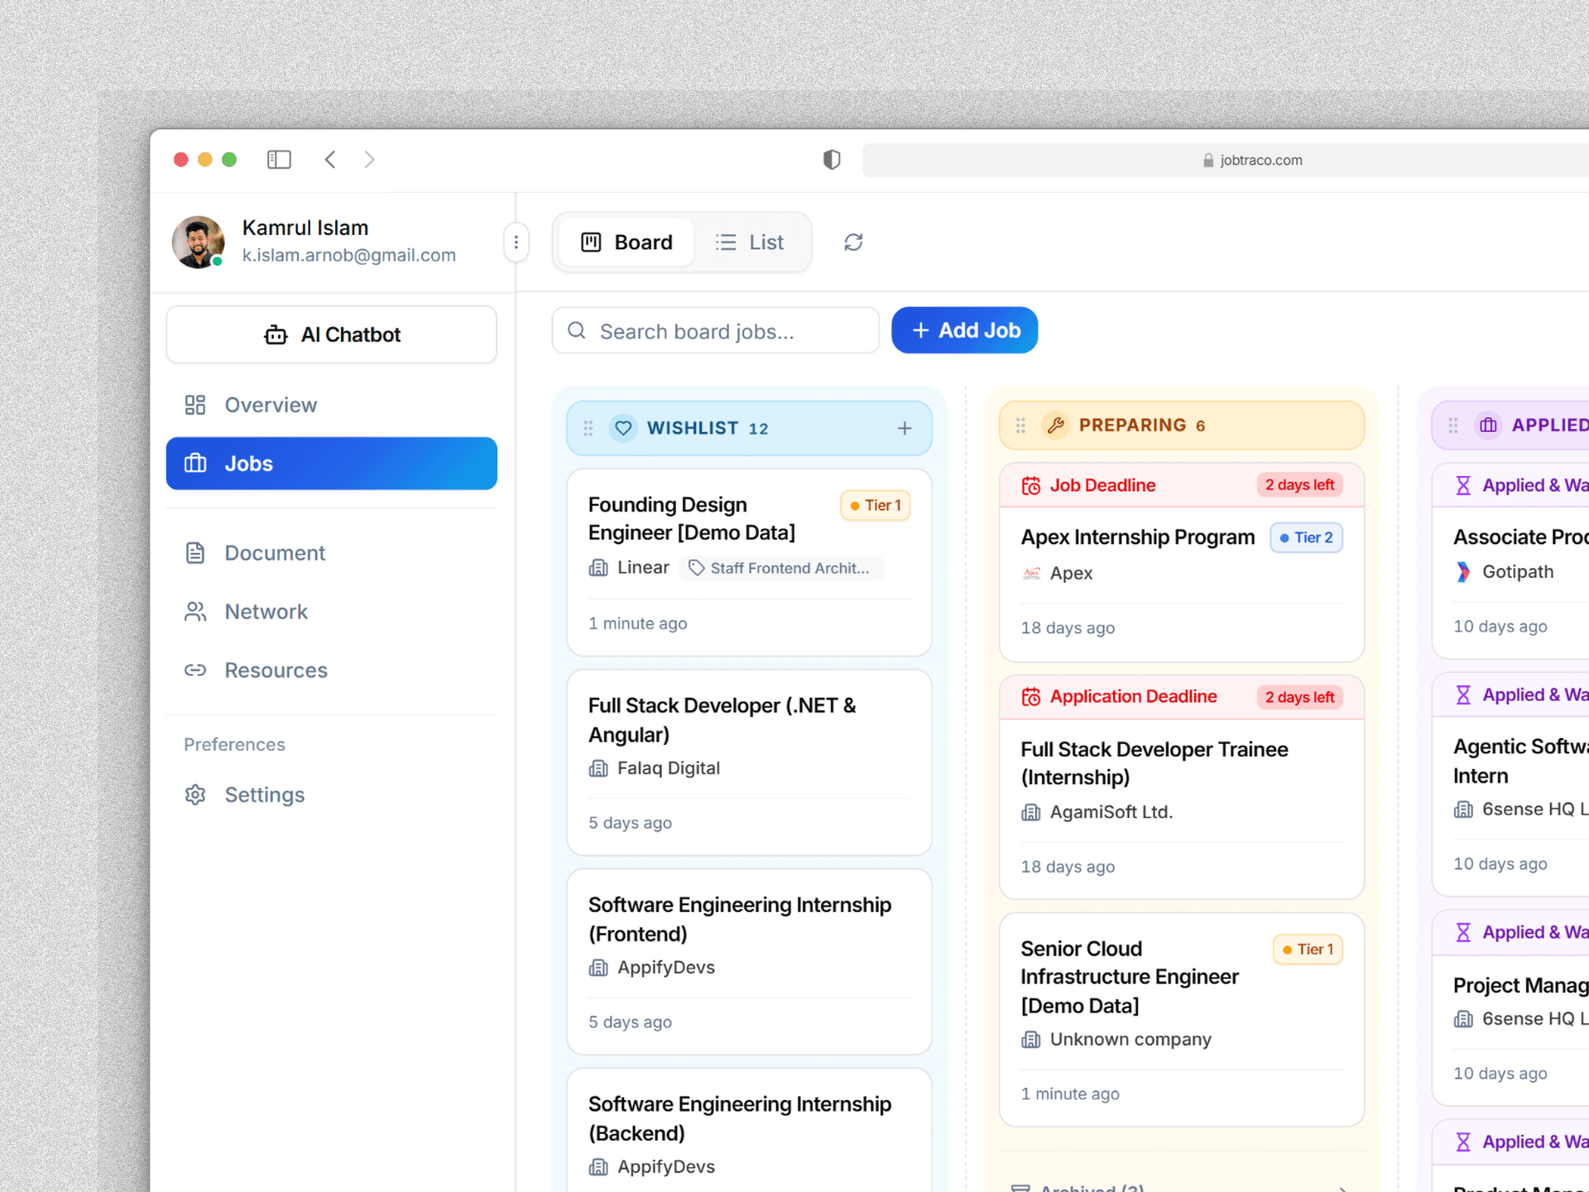This screenshot has width=1589, height=1192.
Task: Open Founding Design Engineer job card
Action: [x=749, y=563]
